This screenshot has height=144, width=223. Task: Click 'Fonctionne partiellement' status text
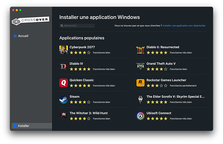[183, 86]
